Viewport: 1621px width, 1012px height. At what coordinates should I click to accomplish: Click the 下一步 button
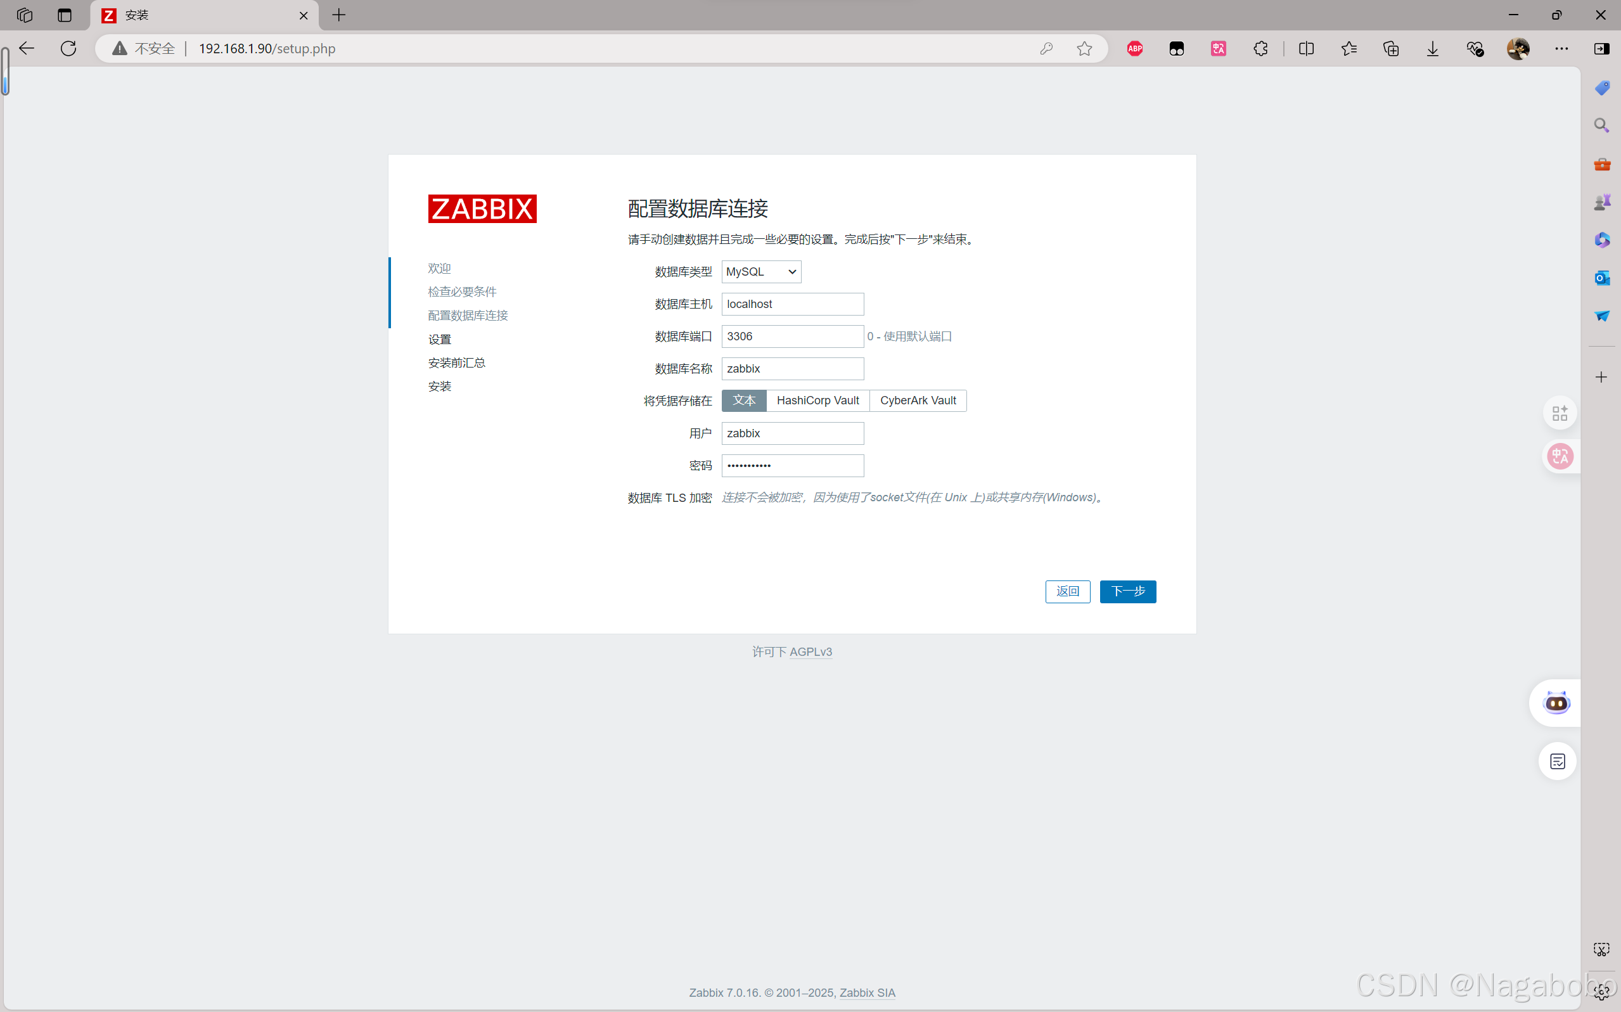[x=1128, y=591]
